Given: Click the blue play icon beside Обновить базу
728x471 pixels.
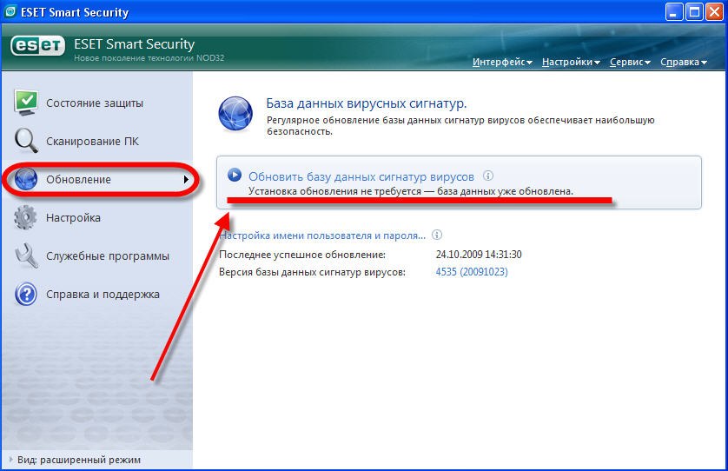Looking at the screenshot, I should tap(235, 176).
